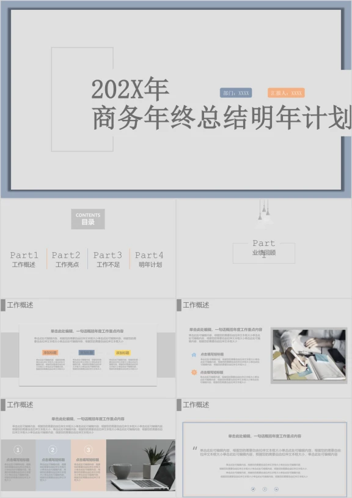Image resolution: width=352 pixels, height=498 pixels.
Task: Click the CONTENTS 目录 box
Action: pyautogui.click(x=88, y=219)
